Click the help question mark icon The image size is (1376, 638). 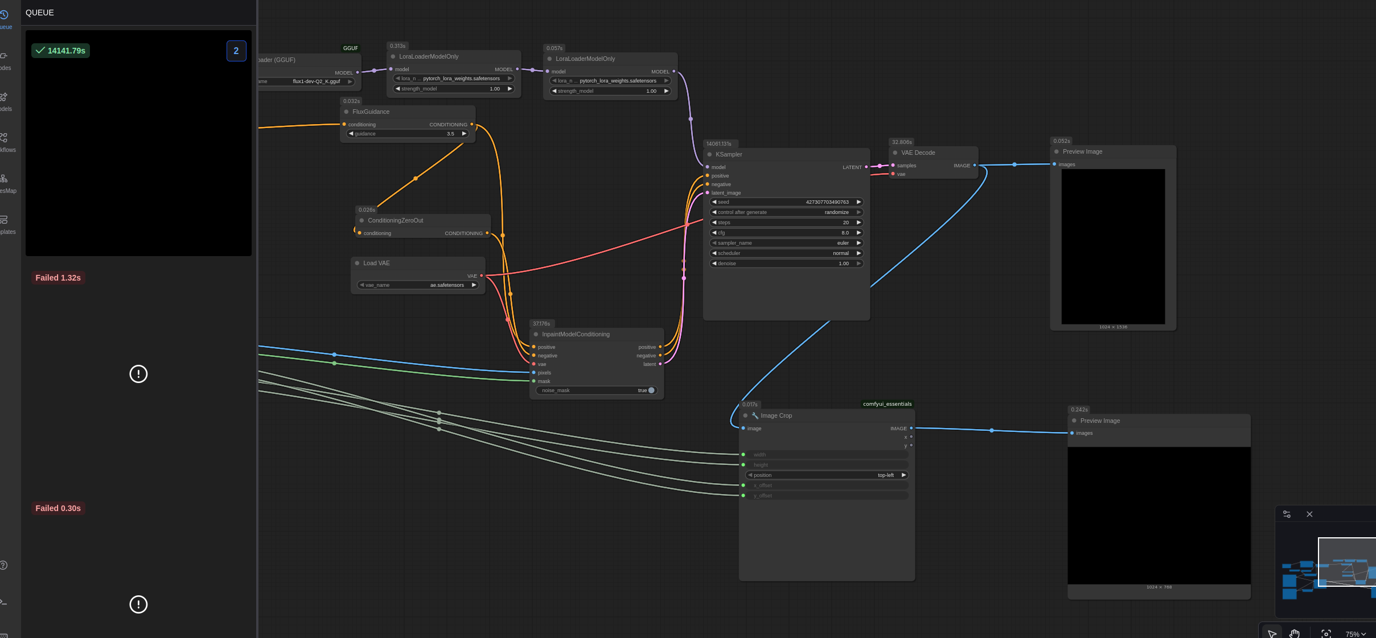tap(3, 565)
